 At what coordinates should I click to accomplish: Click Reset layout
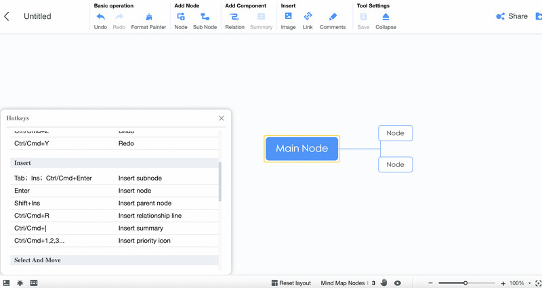pyautogui.click(x=291, y=283)
